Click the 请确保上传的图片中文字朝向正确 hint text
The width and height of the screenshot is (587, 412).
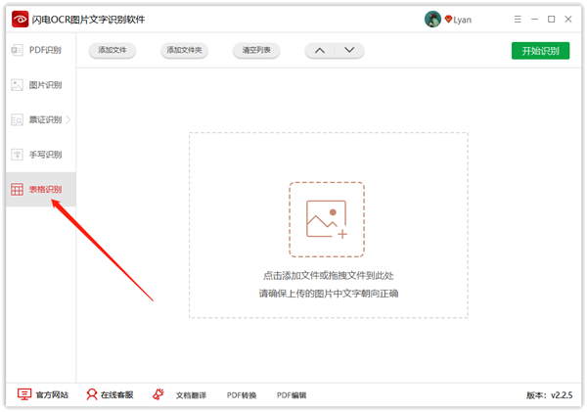(329, 294)
